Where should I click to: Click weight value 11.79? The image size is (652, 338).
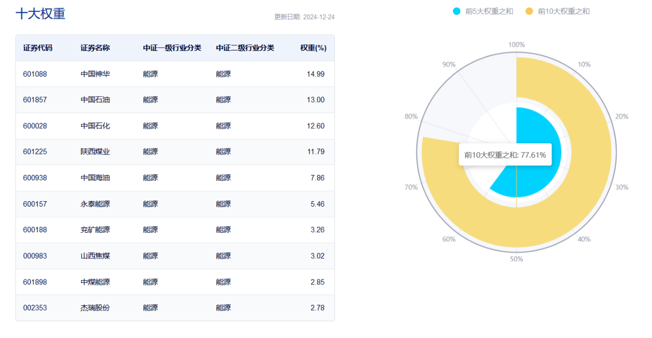click(316, 152)
